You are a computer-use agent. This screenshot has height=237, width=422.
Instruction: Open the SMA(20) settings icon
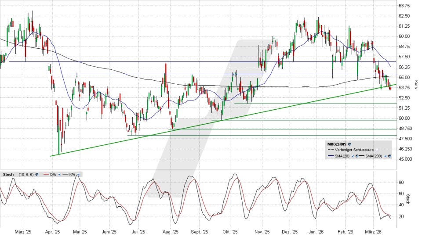point(357,156)
